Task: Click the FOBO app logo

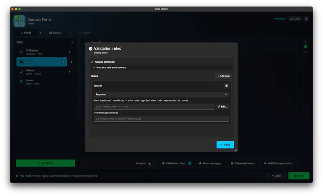Action: coord(19,21)
